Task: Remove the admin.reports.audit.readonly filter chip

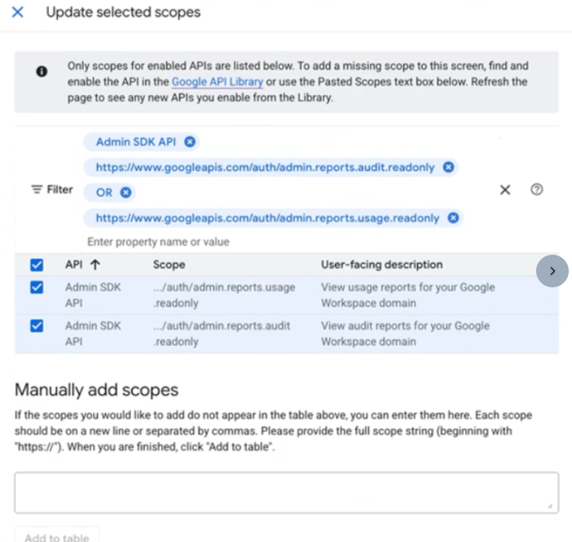Action: (448, 167)
